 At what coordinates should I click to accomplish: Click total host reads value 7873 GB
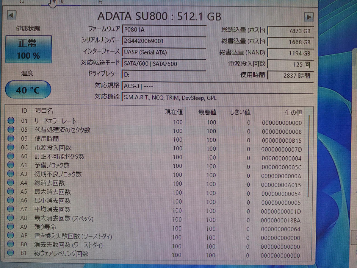tap(290, 31)
